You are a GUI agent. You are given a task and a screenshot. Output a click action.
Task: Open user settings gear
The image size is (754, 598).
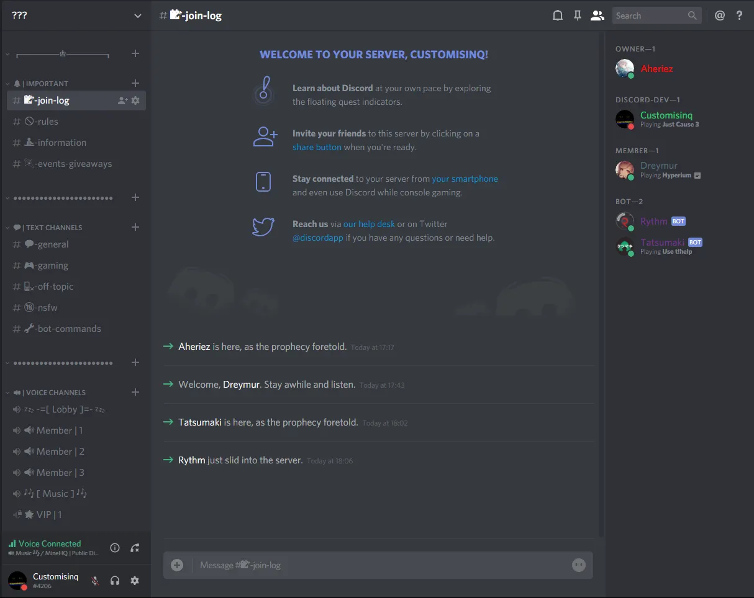tap(135, 581)
